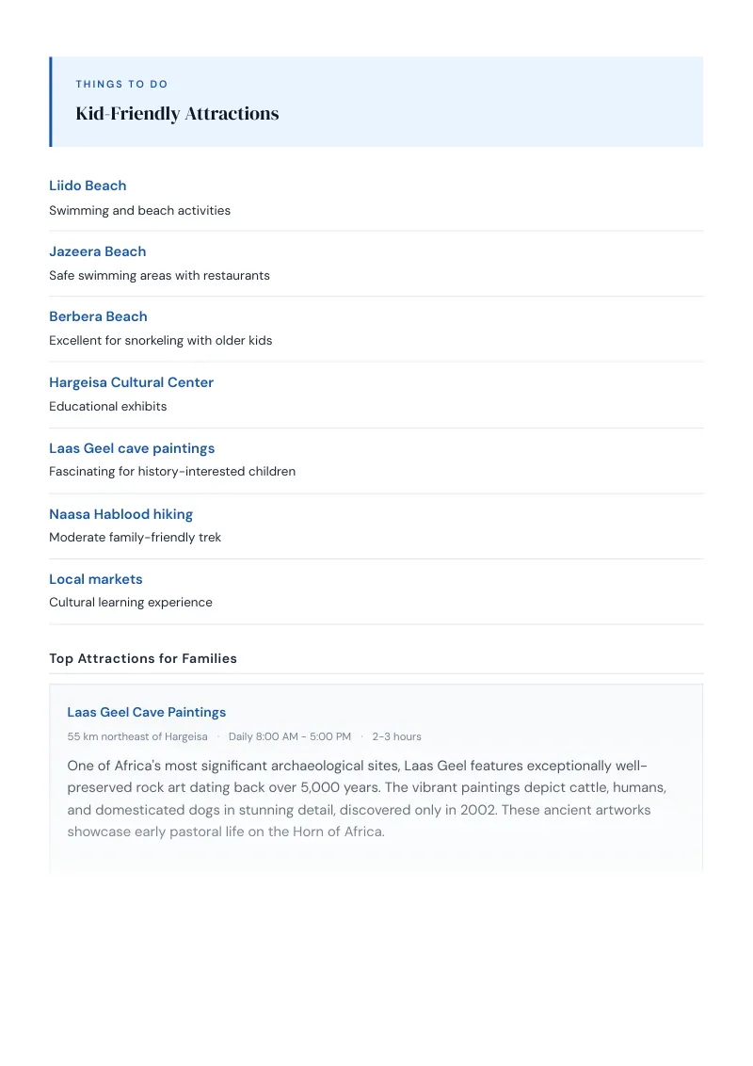Click "Cultural learning experience" description
753x1066 pixels.
click(x=131, y=603)
